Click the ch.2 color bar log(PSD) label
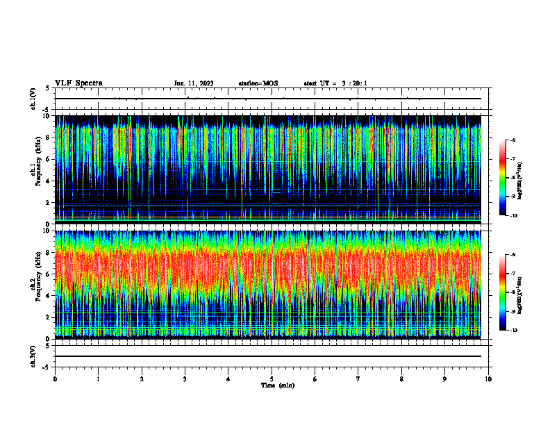Image resolution: width=550 pixels, height=425 pixels. (x=520, y=295)
